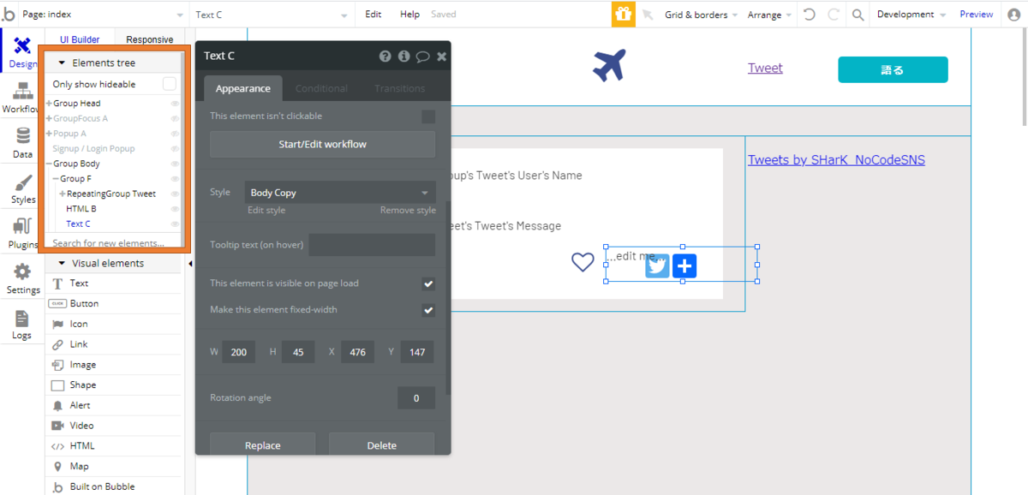Open the Edit menu

click(x=374, y=15)
